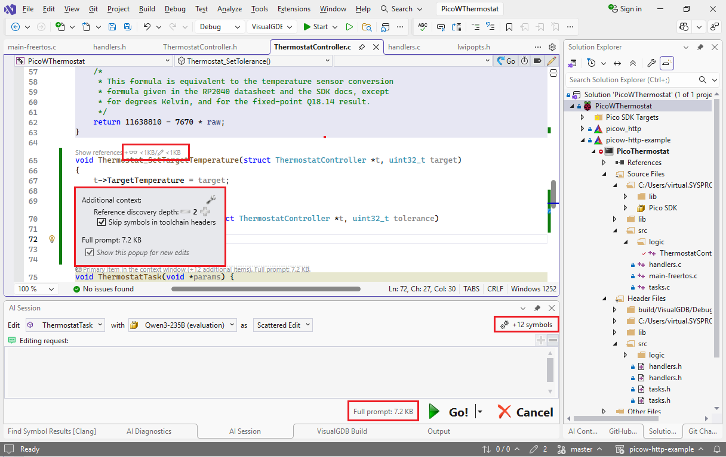726x457 pixels.
Task: Toggle Show this popup for new edits
Action: [90, 253]
